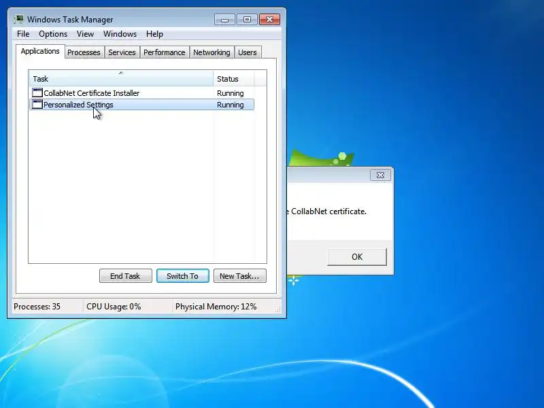Click the CollabNet certificate message text
544x408 pixels.
pyautogui.click(x=327, y=211)
